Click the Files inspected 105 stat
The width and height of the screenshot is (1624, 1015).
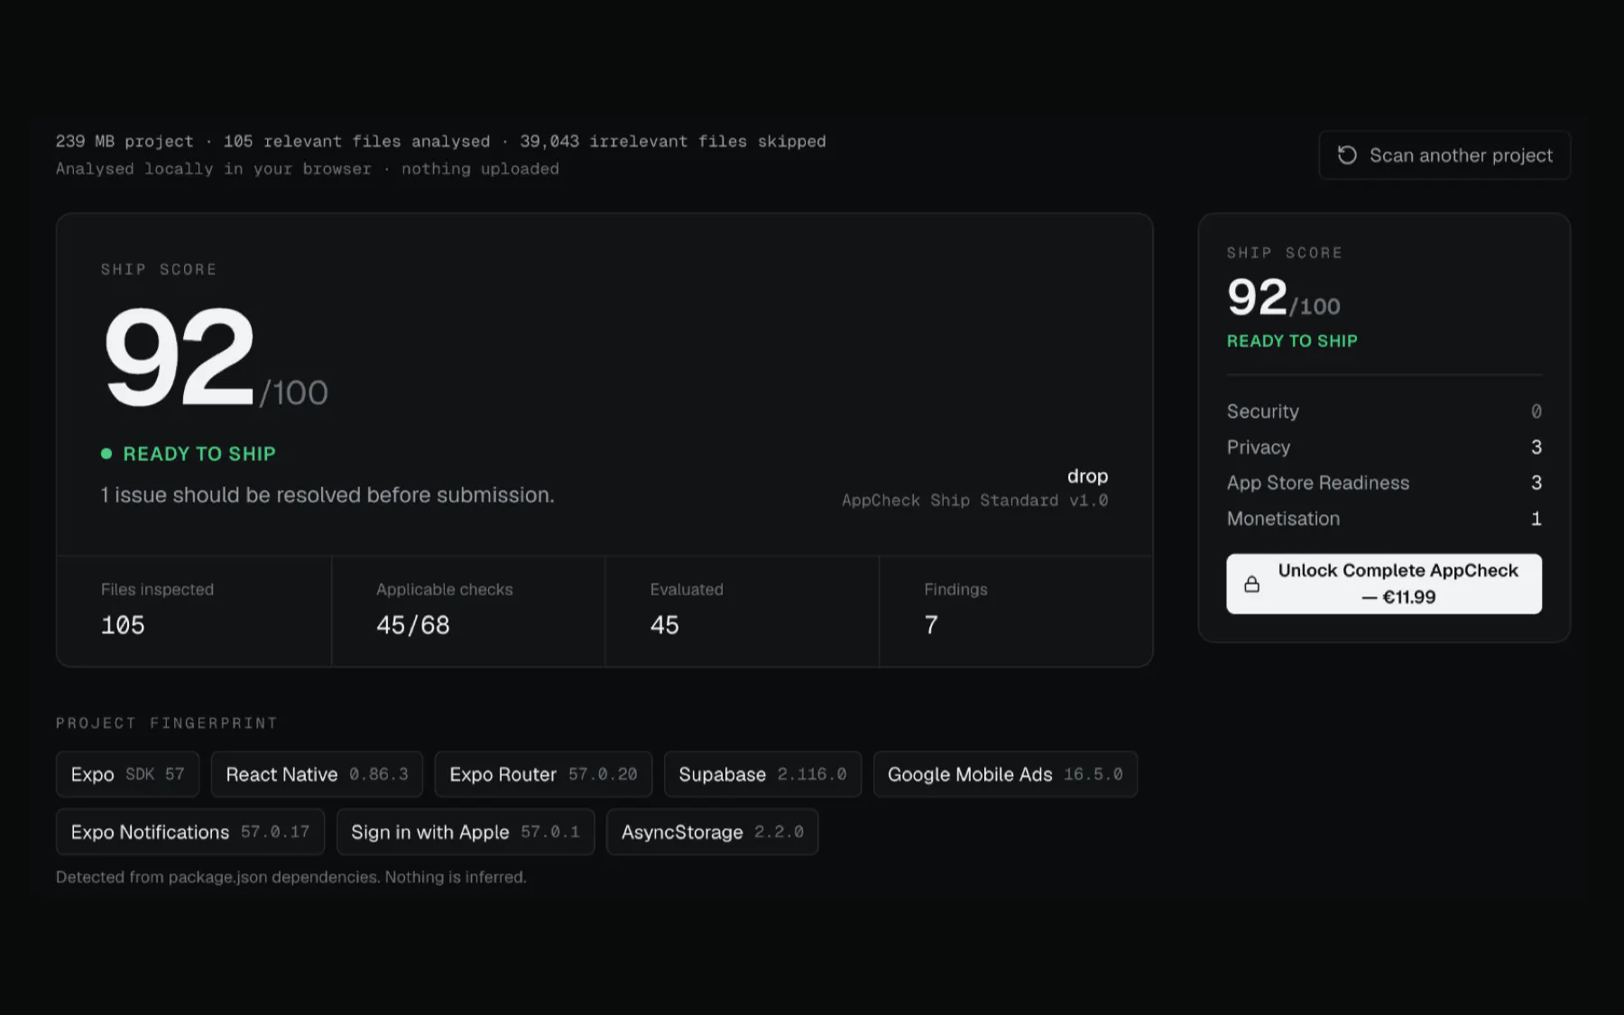[194, 611]
